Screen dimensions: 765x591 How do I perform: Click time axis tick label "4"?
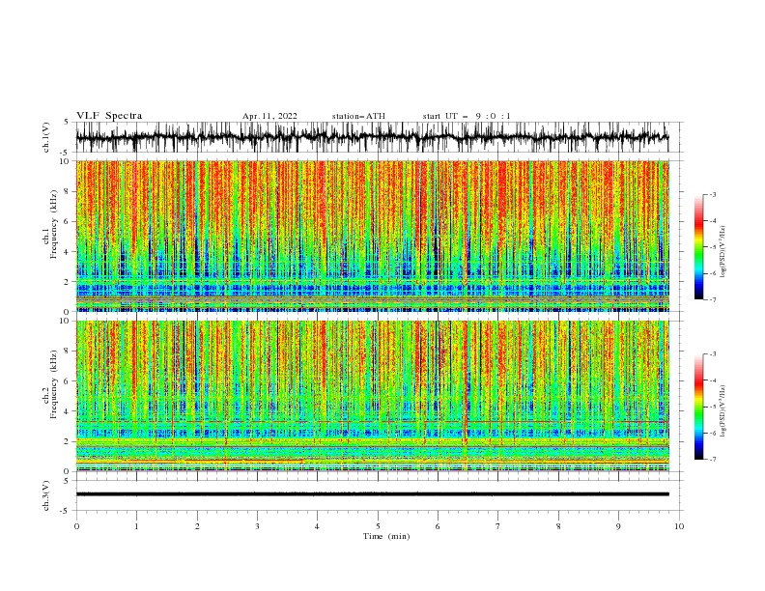click(x=318, y=526)
